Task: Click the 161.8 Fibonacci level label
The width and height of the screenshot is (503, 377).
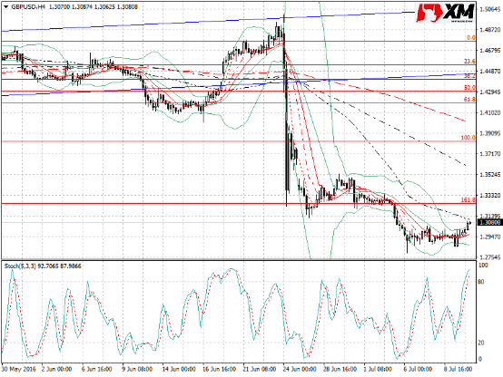Action: pos(468,200)
